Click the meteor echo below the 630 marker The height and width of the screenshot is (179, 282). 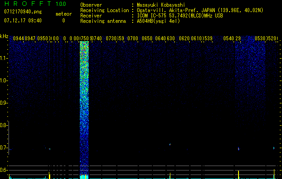[x=170, y=144]
